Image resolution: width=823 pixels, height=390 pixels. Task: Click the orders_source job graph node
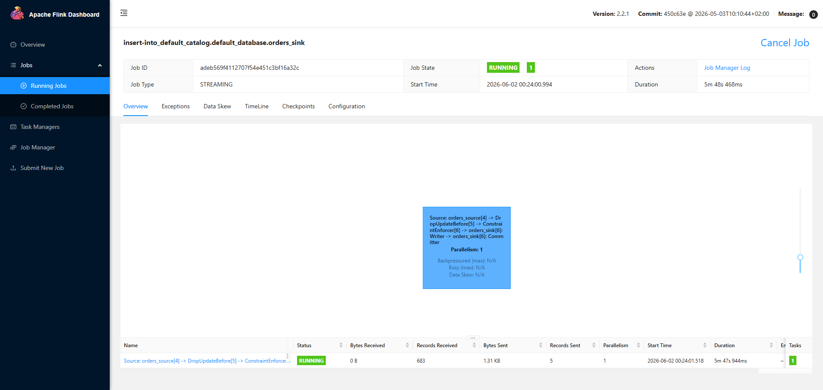(466, 248)
